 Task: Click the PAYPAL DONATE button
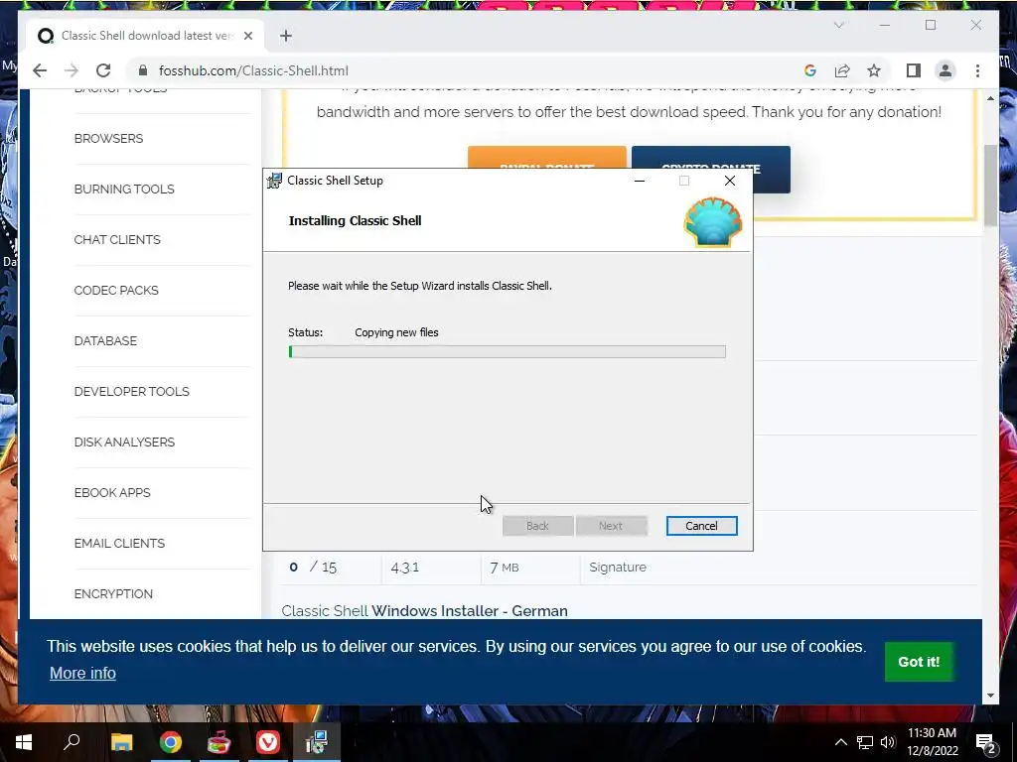pos(547,157)
